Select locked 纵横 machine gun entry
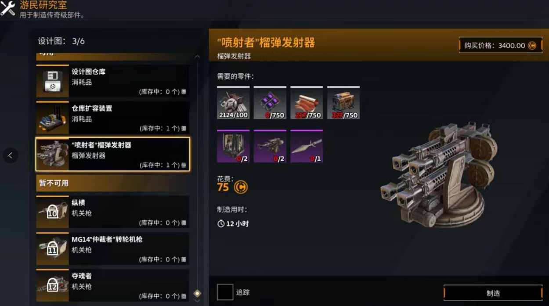Viewport: 549px width, 306px height. coord(113,212)
